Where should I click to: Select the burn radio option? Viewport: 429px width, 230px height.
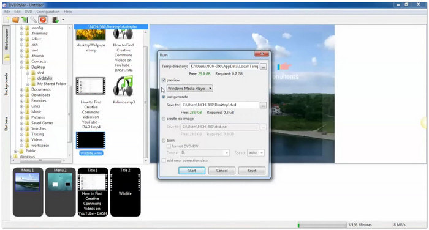[x=164, y=141]
